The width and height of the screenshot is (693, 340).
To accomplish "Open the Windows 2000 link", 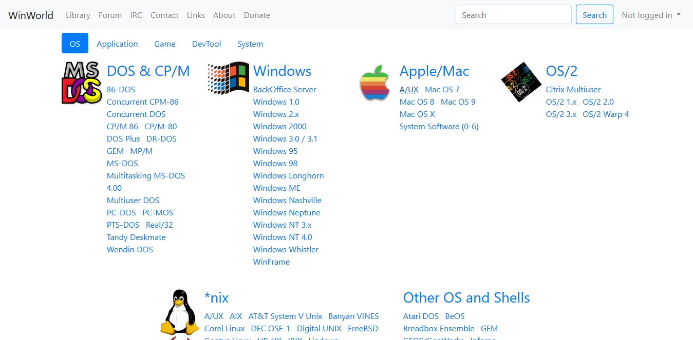I will click(280, 126).
